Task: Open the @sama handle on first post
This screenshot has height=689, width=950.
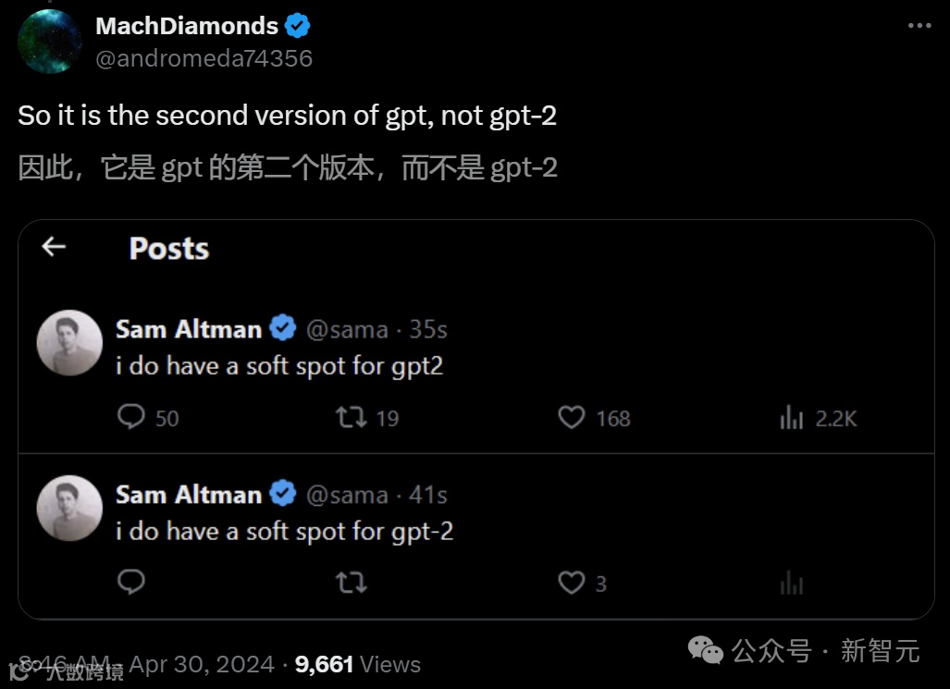Action: click(x=347, y=330)
